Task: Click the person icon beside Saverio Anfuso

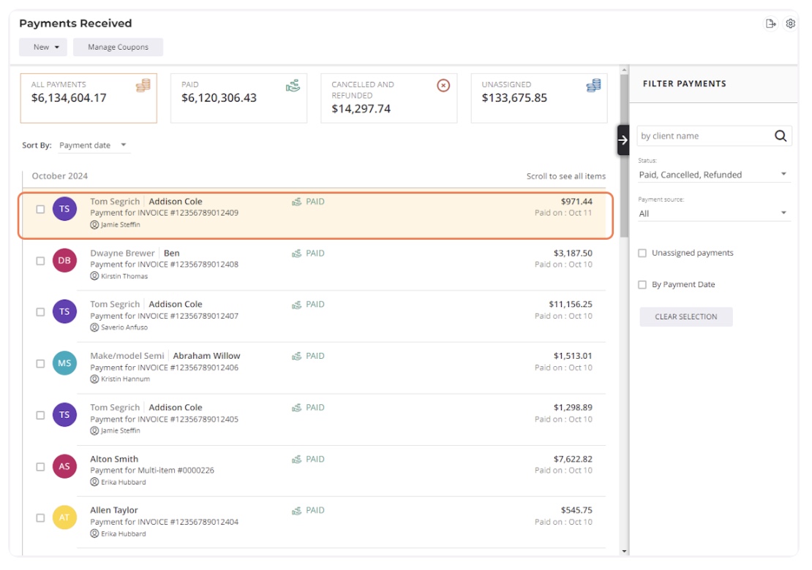Action: pos(94,327)
